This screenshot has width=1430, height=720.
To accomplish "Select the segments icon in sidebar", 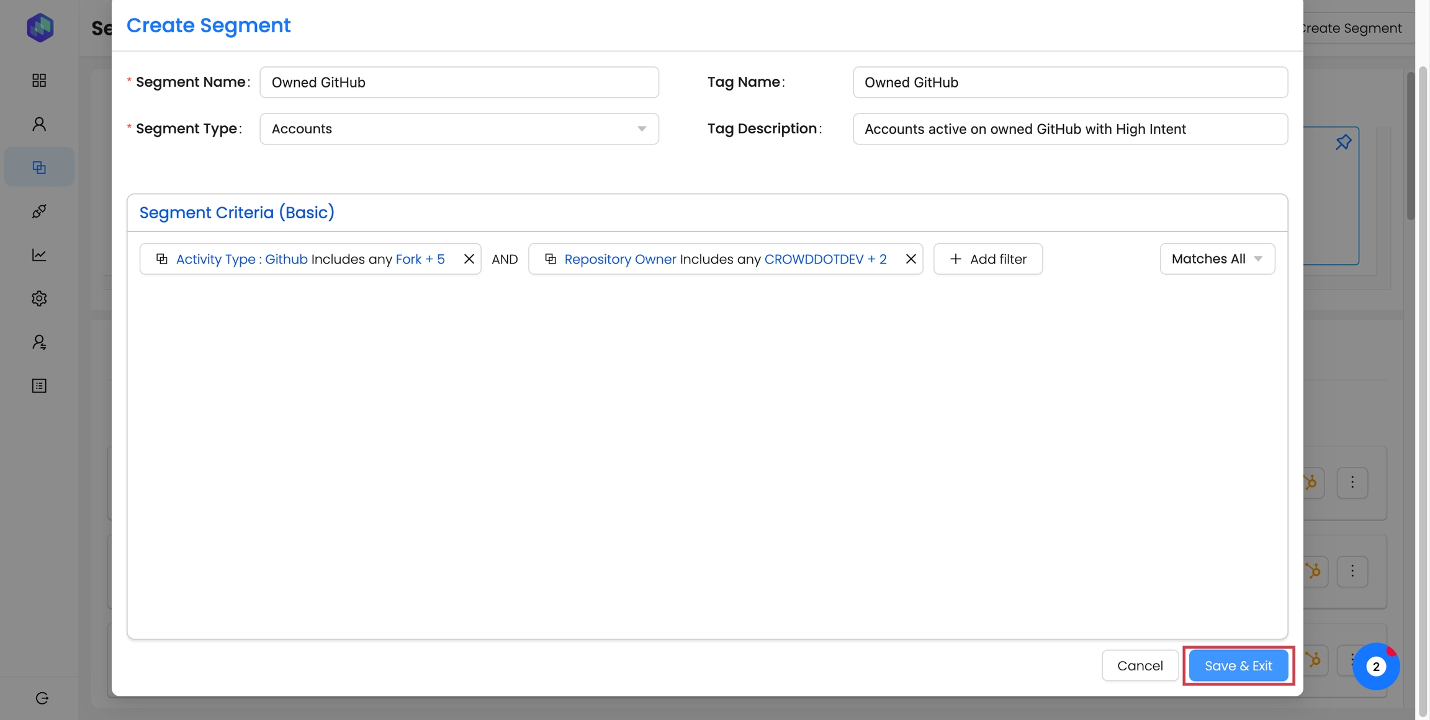I will 39,167.
